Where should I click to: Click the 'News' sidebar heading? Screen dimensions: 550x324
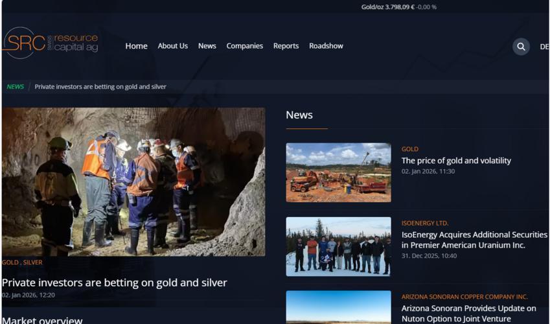click(299, 115)
